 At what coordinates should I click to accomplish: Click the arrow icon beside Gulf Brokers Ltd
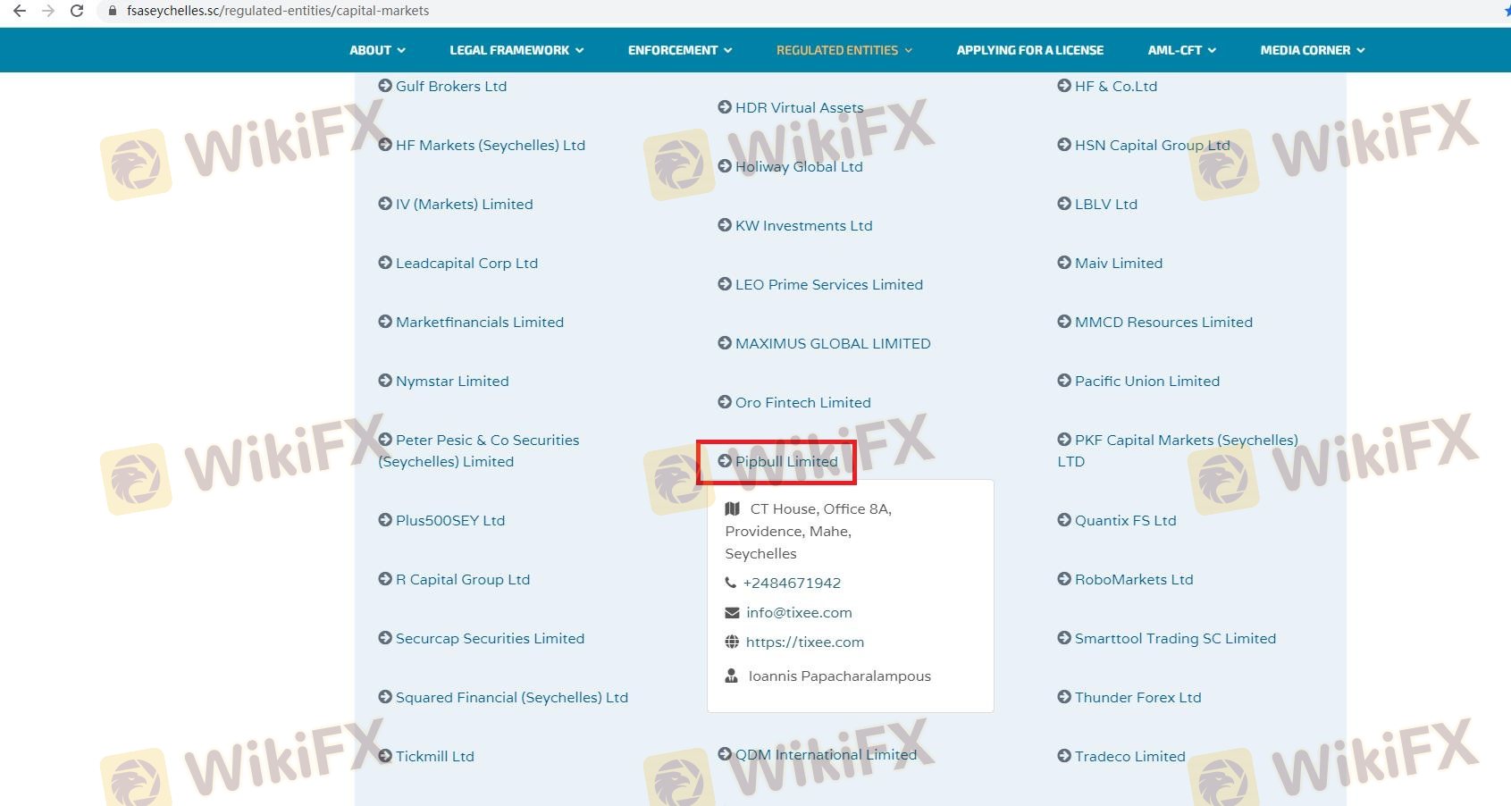click(385, 86)
